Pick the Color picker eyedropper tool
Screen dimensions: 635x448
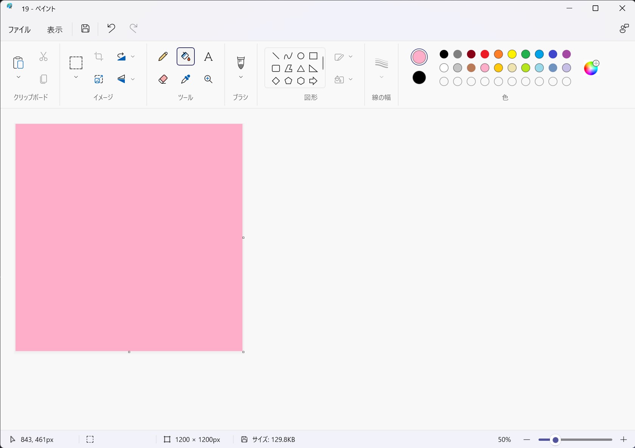click(185, 79)
